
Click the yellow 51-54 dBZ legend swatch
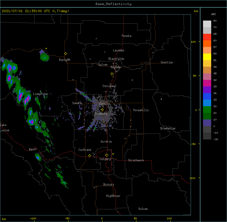[207, 57]
